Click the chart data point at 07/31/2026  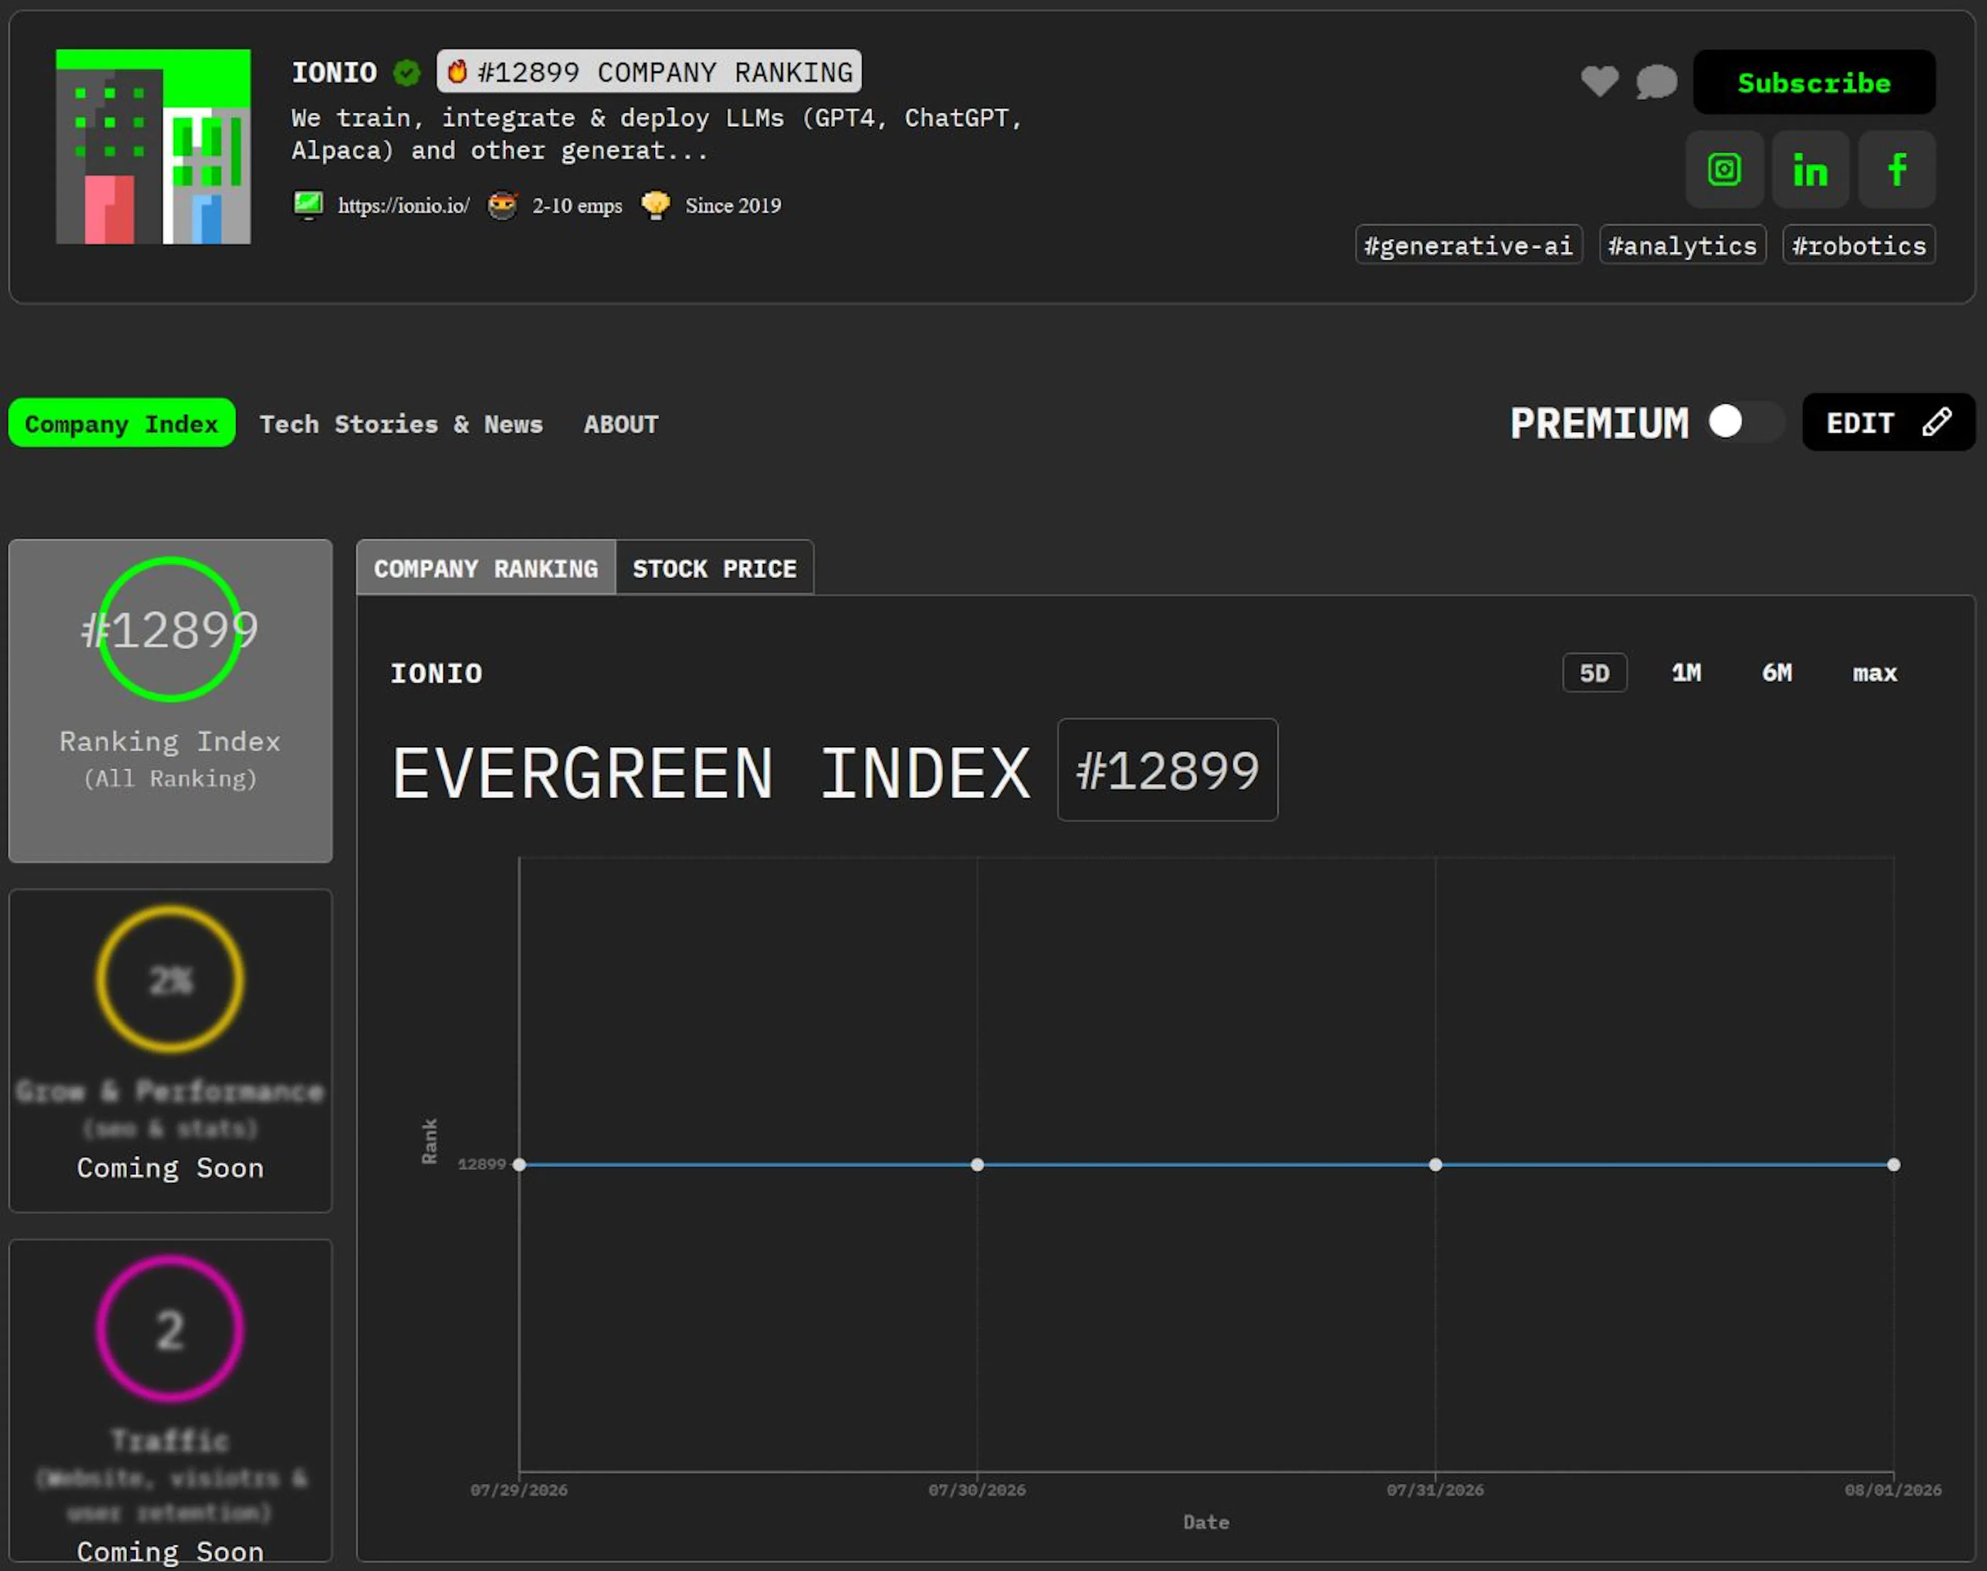click(x=1435, y=1164)
